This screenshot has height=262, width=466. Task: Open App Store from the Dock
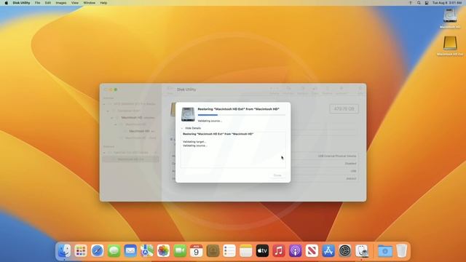[328, 251]
